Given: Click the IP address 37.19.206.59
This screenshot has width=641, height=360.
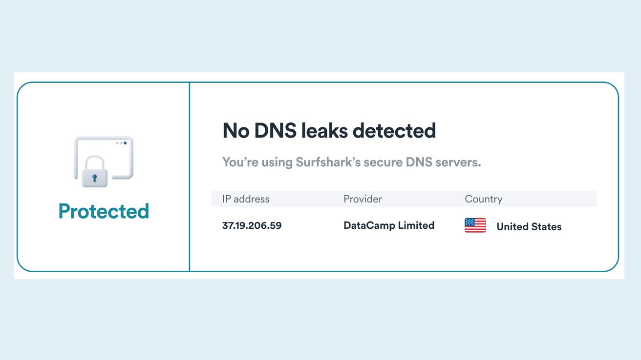Looking at the screenshot, I should pyautogui.click(x=252, y=225).
